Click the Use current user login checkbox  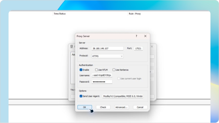point(119,79)
